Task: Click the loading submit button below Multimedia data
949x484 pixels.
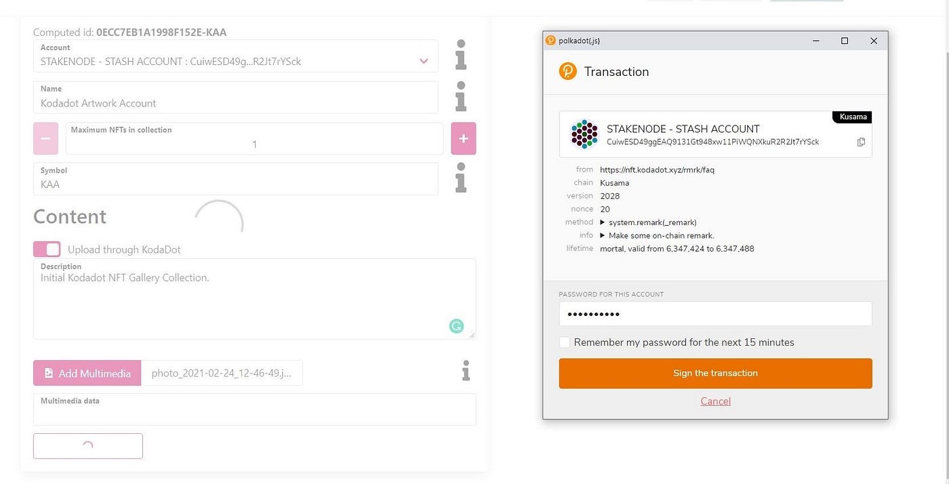Action: click(x=88, y=446)
